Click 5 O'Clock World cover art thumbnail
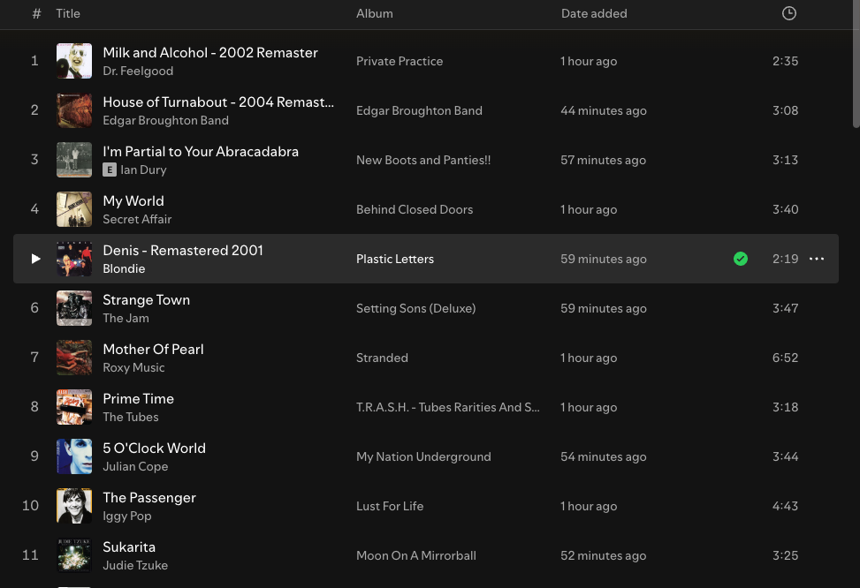Image resolution: width=860 pixels, height=588 pixels. pyautogui.click(x=74, y=456)
